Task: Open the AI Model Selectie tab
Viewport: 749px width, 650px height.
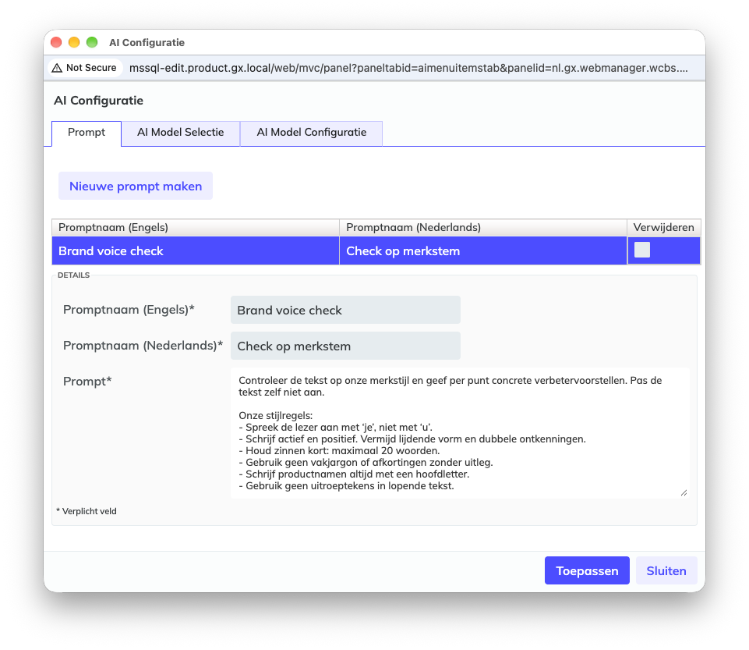Action: pyautogui.click(x=181, y=133)
